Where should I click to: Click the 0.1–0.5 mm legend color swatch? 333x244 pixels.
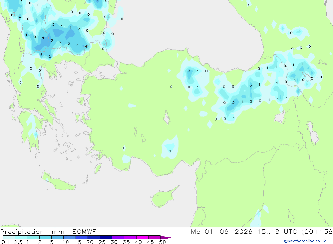9,237
